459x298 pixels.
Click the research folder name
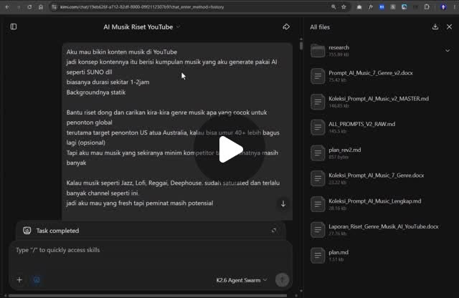[339, 47]
